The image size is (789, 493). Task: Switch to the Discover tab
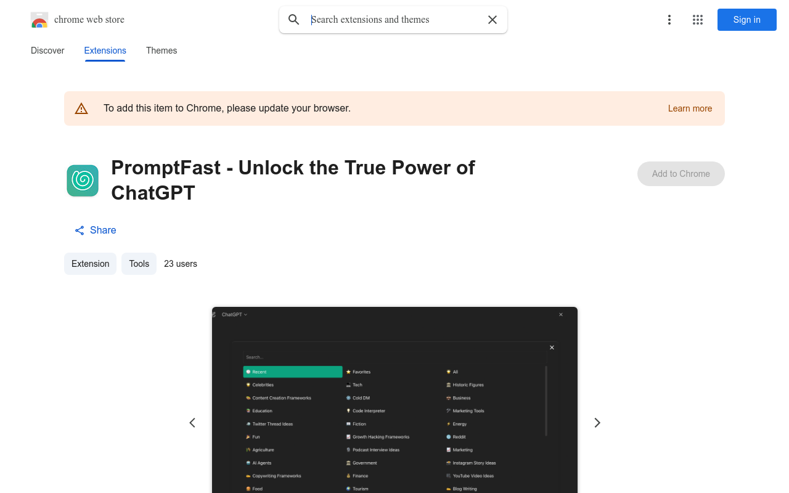(47, 51)
